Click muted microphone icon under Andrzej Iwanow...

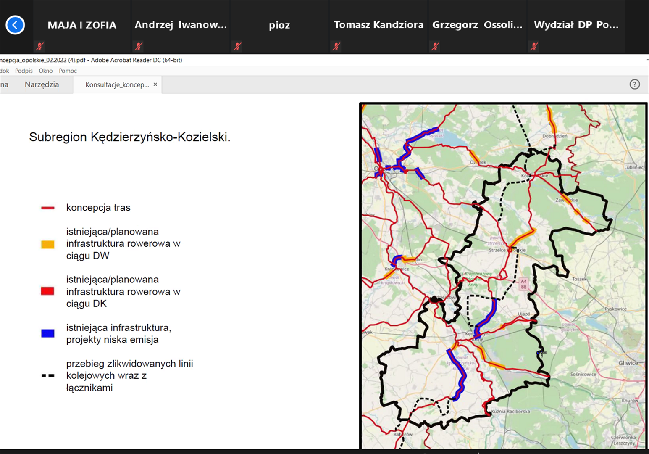(139, 46)
